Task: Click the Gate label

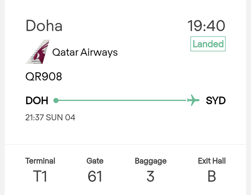Action: pos(95,161)
